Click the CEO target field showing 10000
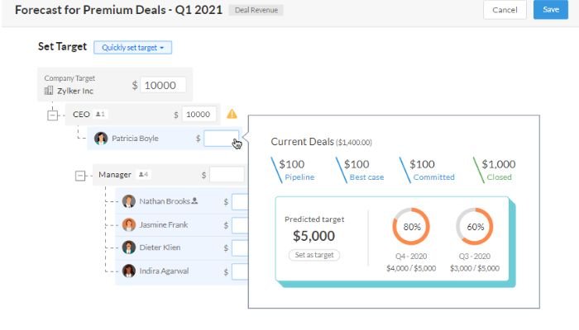Image resolution: width=579 pixels, height=330 pixels. (199, 115)
